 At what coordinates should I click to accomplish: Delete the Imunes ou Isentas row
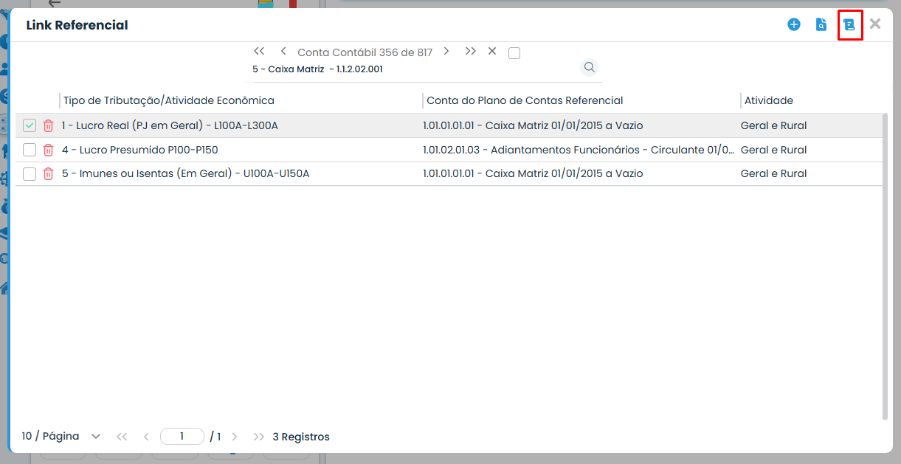pyautogui.click(x=48, y=174)
